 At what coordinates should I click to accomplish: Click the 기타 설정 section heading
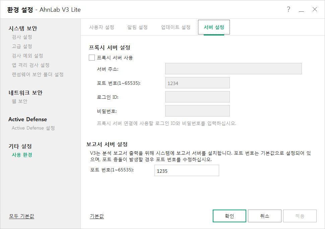point(20,146)
